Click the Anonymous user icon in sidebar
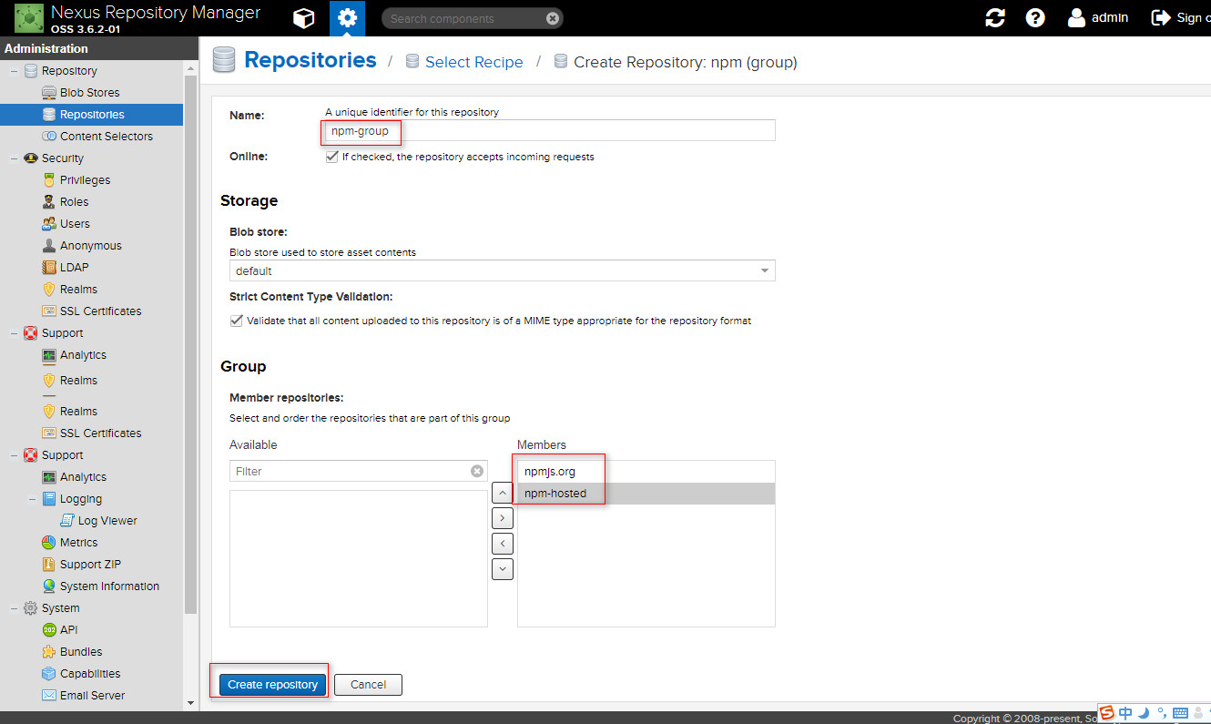Viewport: 1211px width, 724px height. point(49,246)
